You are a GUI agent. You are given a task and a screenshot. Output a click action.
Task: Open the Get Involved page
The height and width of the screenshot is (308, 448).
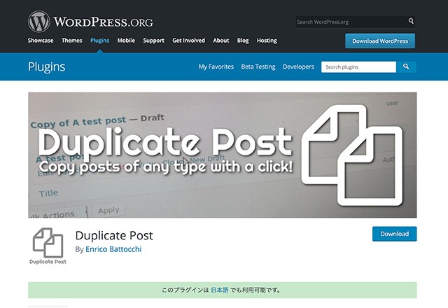[188, 41]
